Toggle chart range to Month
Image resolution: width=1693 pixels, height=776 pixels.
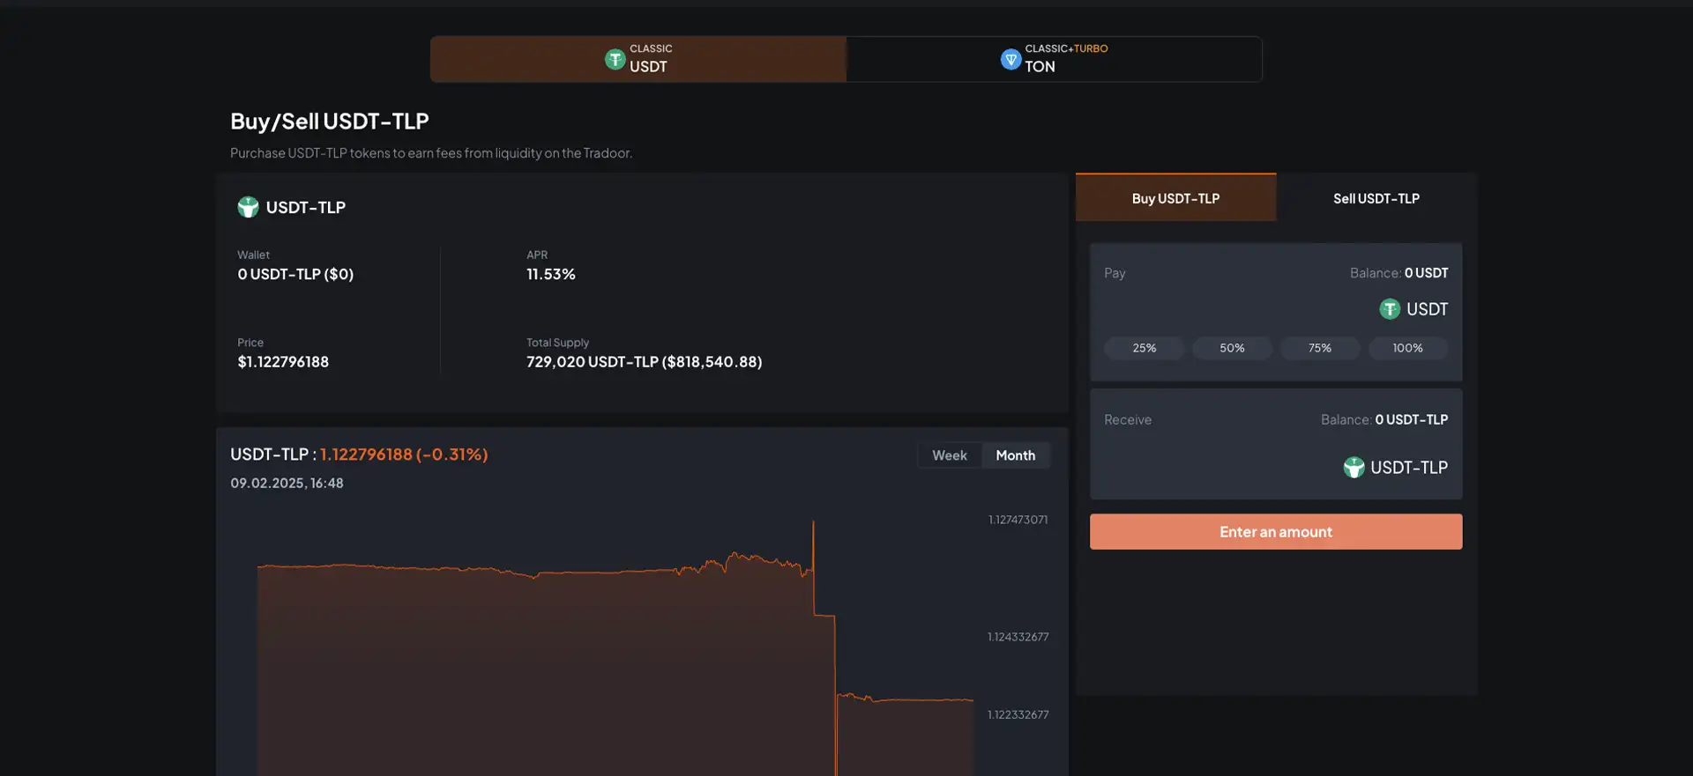(x=1015, y=455)
